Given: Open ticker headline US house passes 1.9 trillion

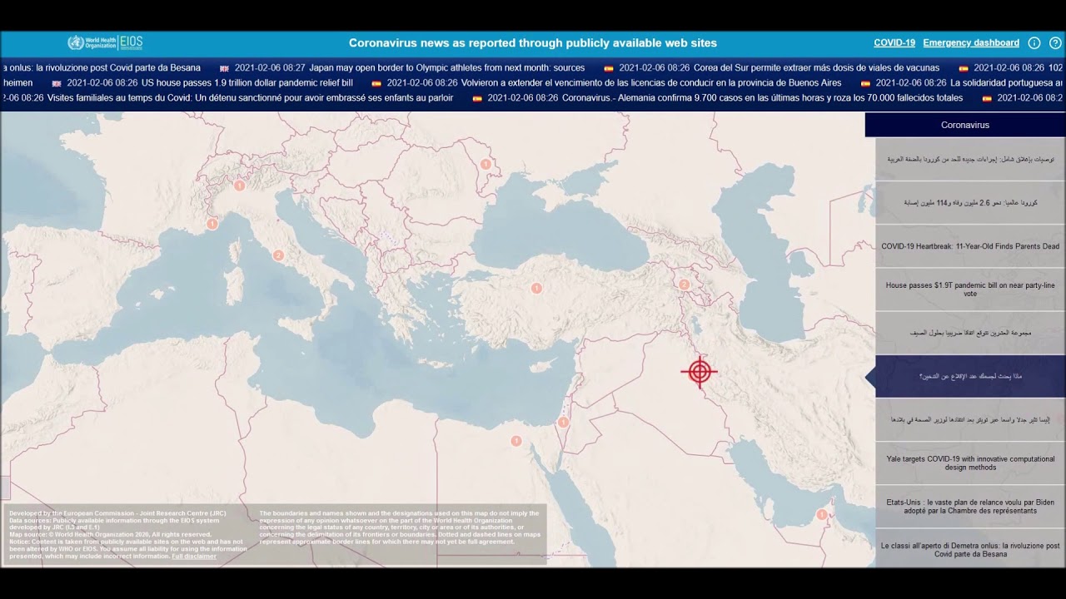Looking at the screenshot, I should pyautogui.click(x=247, y=83).
